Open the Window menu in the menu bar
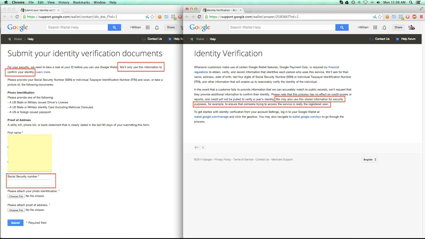This screenshot has width=425, height=239. (100, 2)
